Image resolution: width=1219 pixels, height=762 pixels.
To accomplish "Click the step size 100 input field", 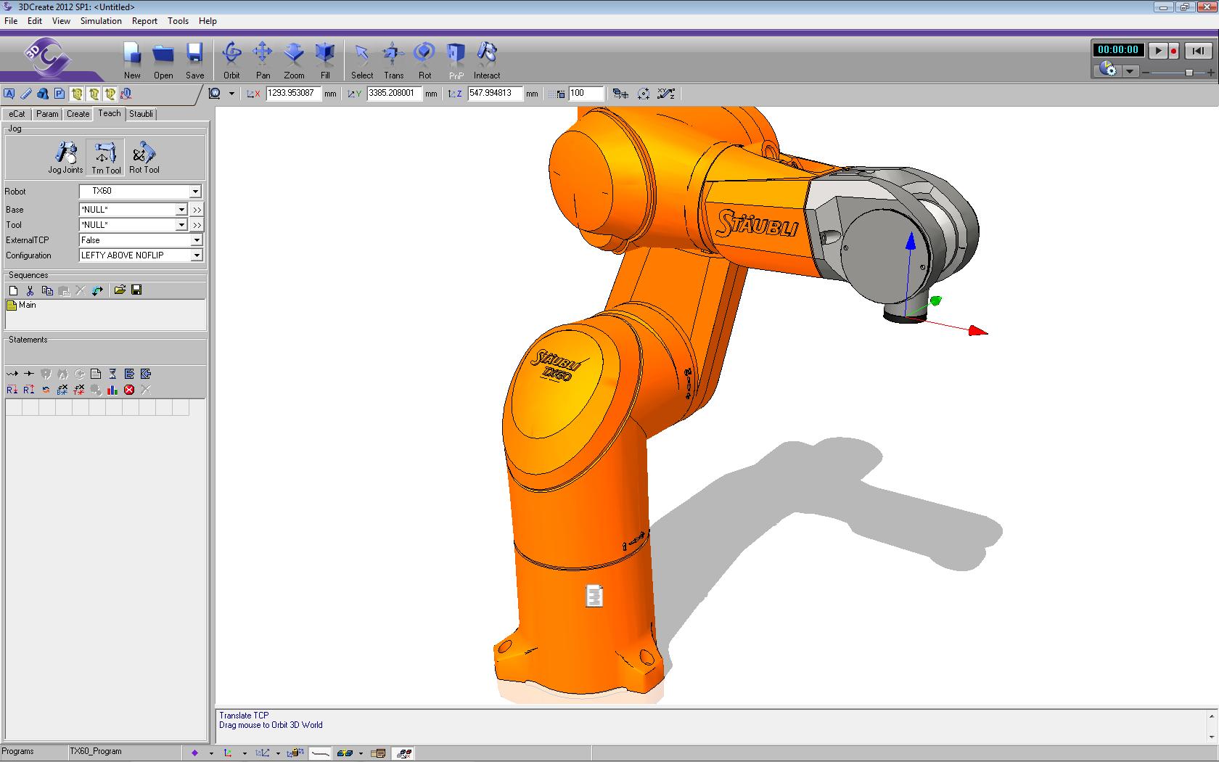I will pyautogui.click(x=586, y=94).
